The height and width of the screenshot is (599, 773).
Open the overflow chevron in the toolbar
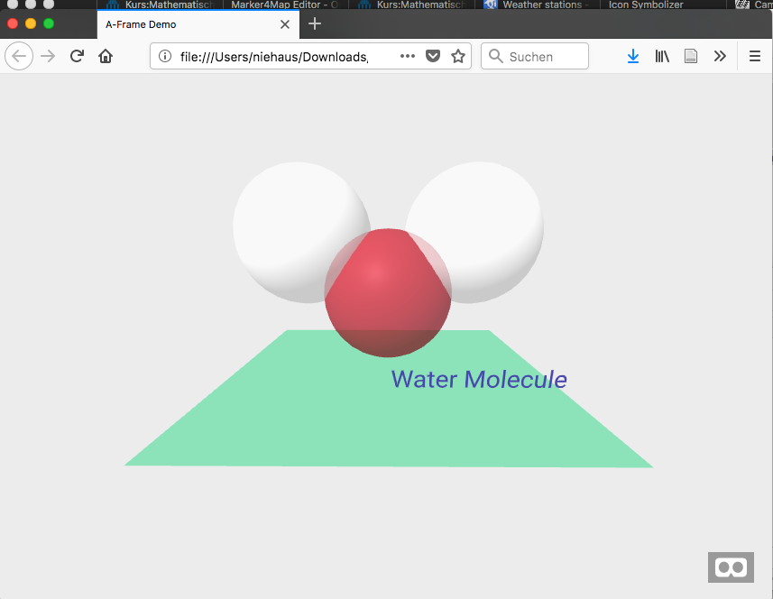pos(720,56)
